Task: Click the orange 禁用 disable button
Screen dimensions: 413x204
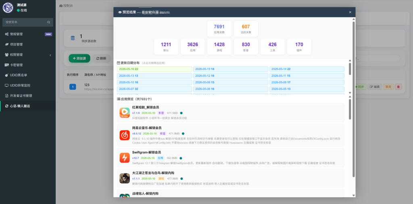Action: [388, 87]
